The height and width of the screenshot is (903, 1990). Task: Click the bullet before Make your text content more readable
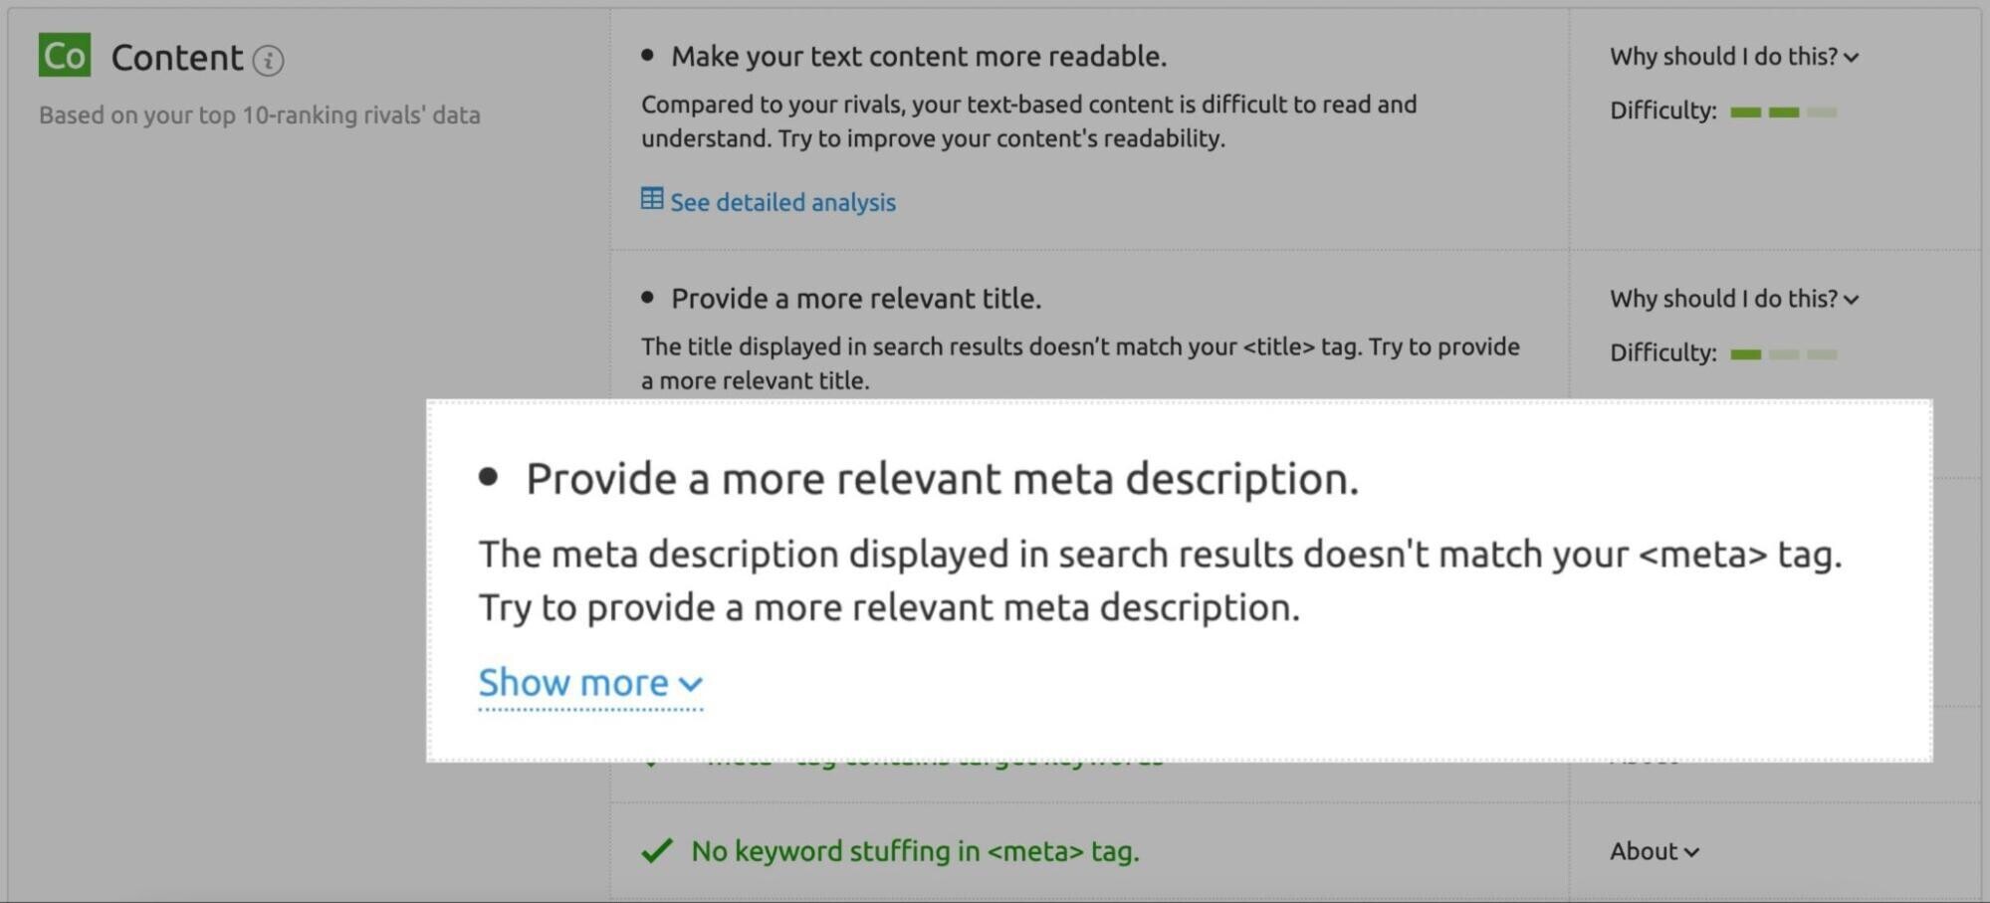coord(647,55)
